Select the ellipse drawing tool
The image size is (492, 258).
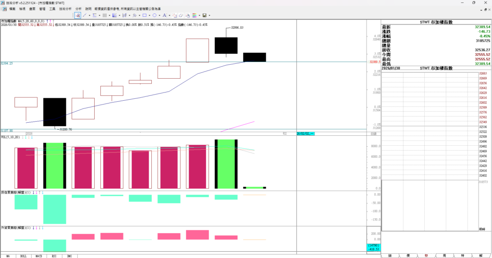click(x=154, y=15)
